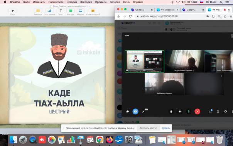Raise hand in the call

[171, 112]
